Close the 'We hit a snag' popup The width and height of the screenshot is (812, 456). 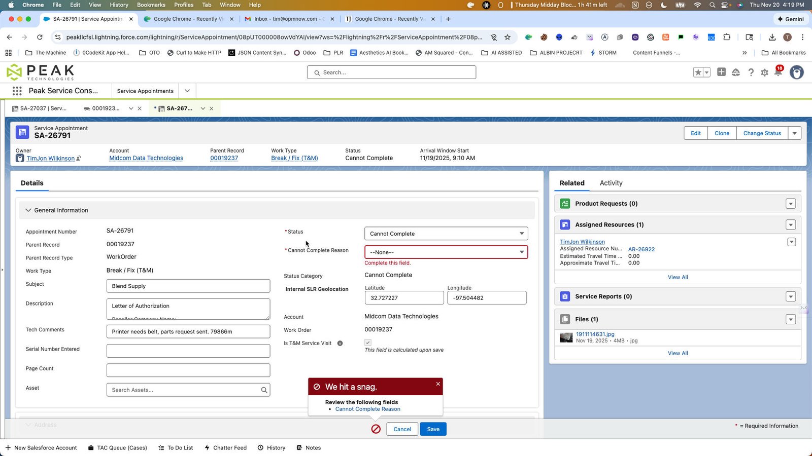(x=438, y=384)
